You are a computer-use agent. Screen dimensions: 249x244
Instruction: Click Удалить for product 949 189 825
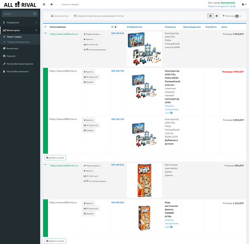[88, 171]
